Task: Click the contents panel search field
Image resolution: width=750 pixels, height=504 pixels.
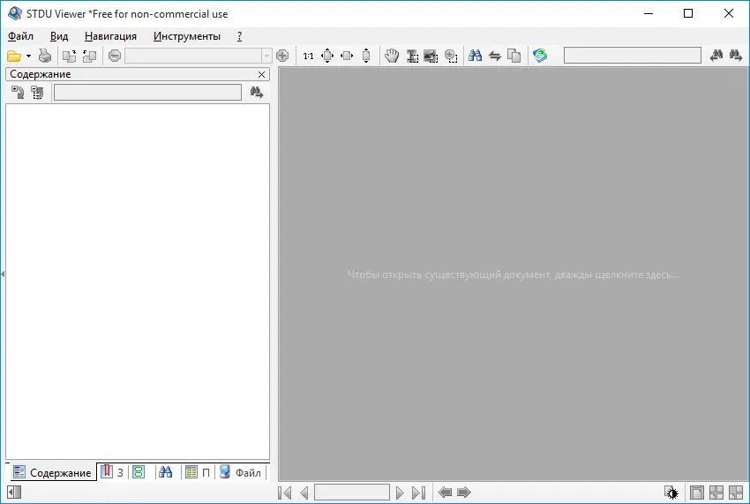Action: pos(147,92)
